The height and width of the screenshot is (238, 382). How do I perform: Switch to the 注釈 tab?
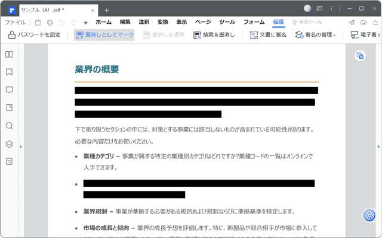(144, 22)
